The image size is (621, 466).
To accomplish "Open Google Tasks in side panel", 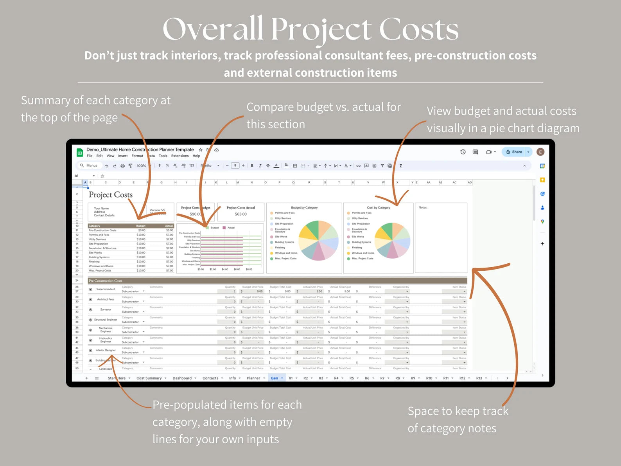I will (x=542, y=194).
